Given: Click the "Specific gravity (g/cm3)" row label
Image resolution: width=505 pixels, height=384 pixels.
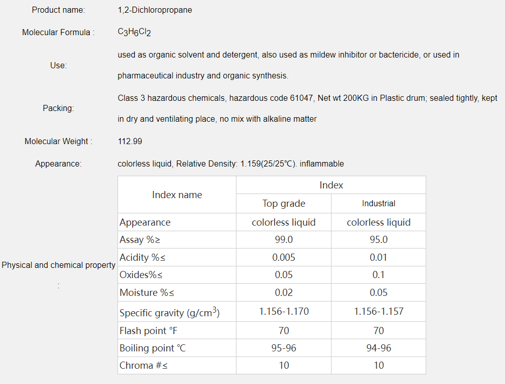Looking at the screenshot, I should (x=169, y=312).
